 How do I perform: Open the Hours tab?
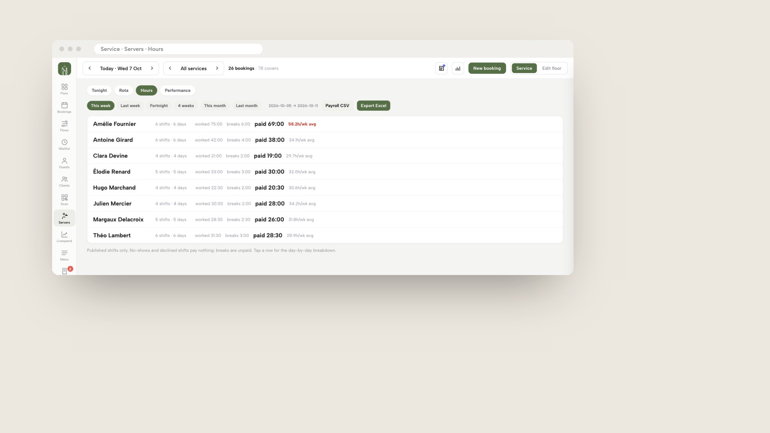[x=146, y=91]
